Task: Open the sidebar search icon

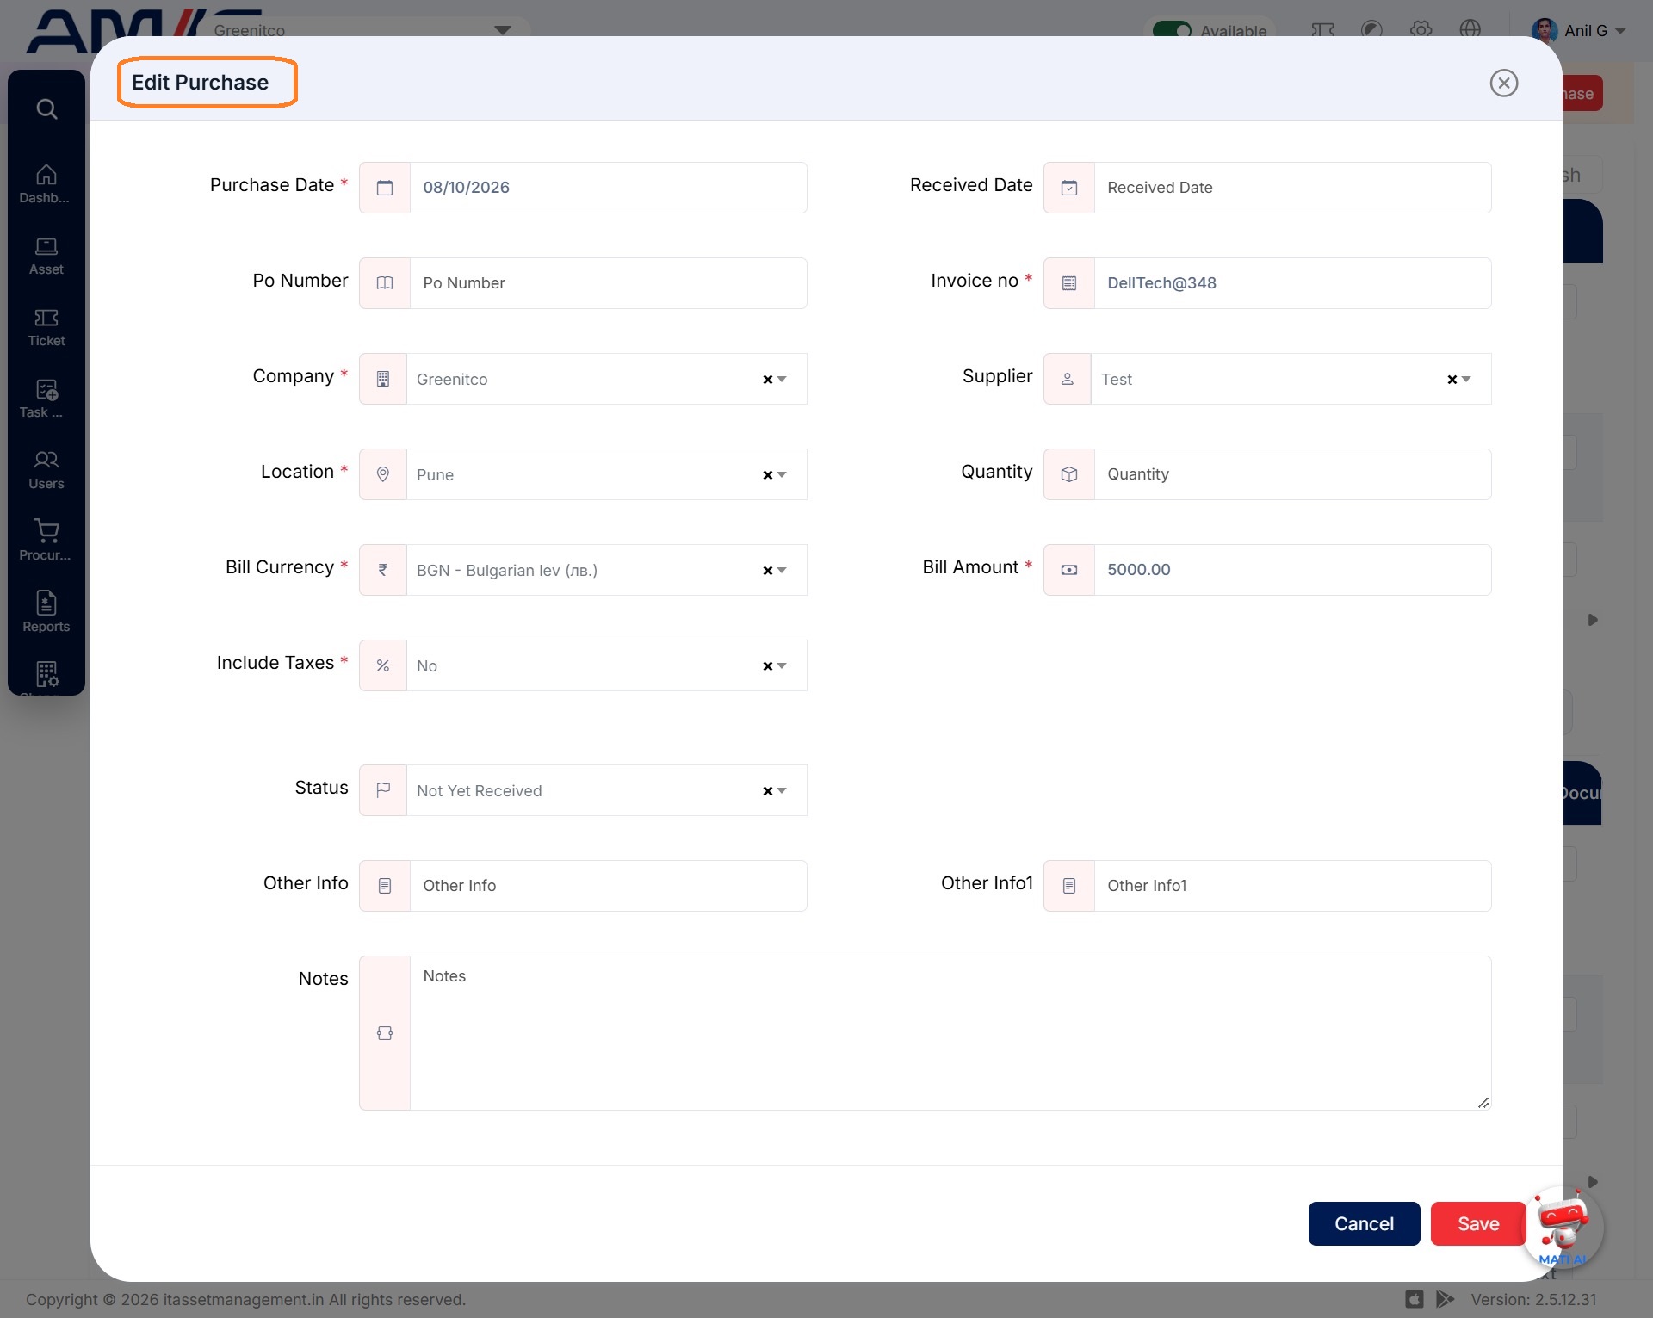Action: pyautogui.click(x=46, y=109)
